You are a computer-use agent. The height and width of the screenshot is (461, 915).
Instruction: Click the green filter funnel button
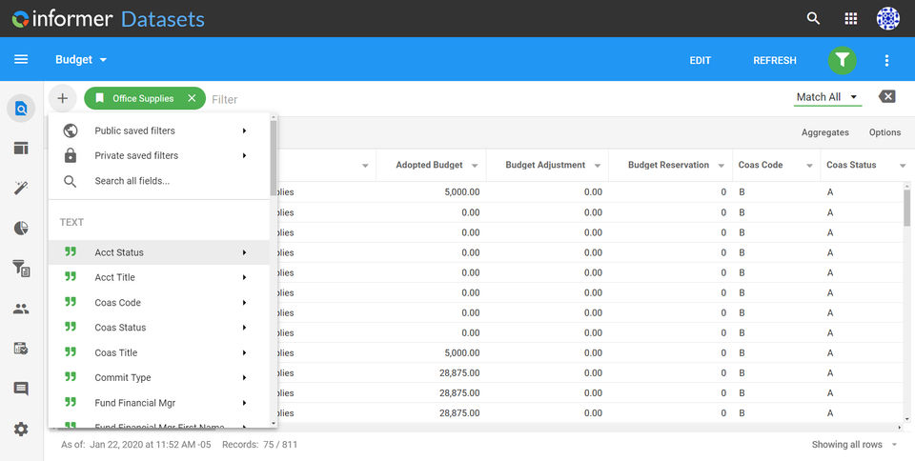pos(842,60)
